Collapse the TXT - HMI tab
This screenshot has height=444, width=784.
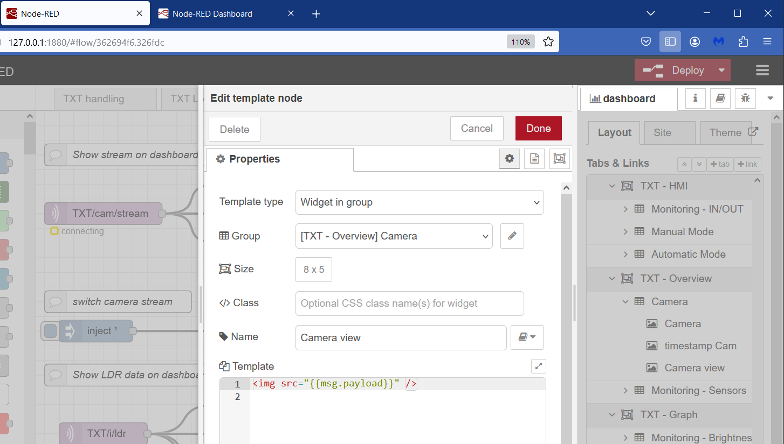pos(612,186)
